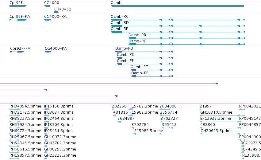Image resolution: width=261 pixels, height=160 pixels.
Task: Select transcript Cpr92F-RA label
Action: (x=20, y=17)
